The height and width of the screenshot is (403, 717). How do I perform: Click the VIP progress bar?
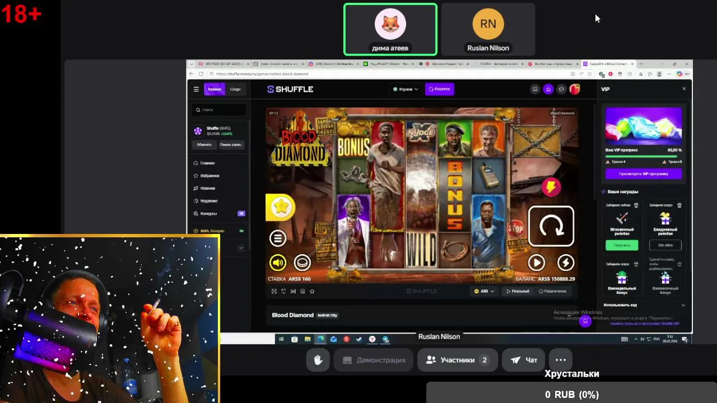pyautogui.click(x=644, y=156)
